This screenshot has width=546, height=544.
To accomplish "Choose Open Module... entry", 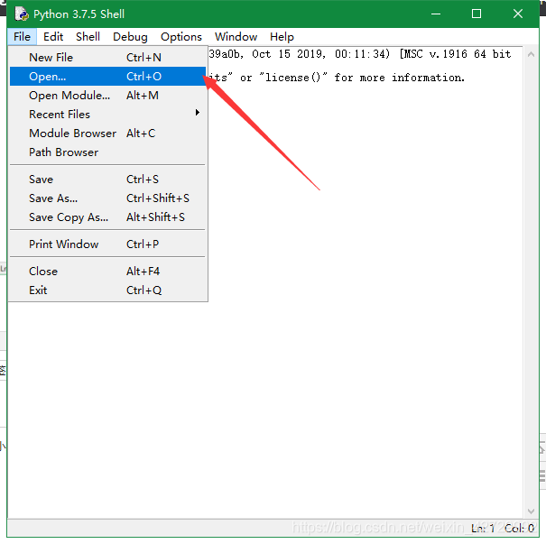I will click(107, 96).
